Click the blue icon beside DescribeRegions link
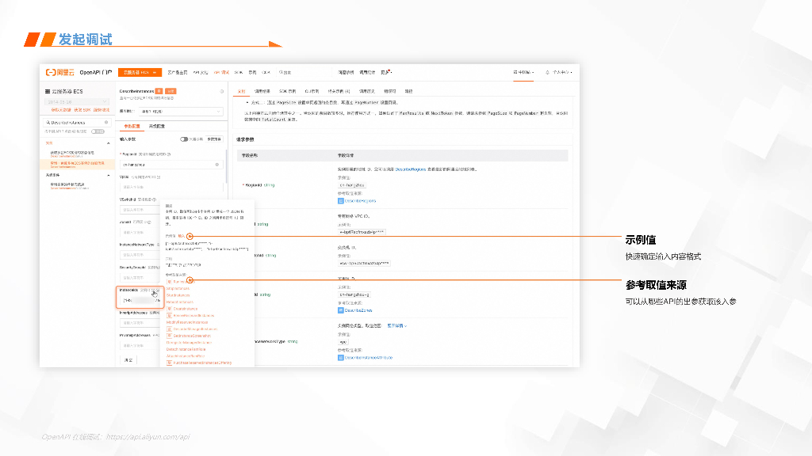812x456 pixels. point(341,200)
